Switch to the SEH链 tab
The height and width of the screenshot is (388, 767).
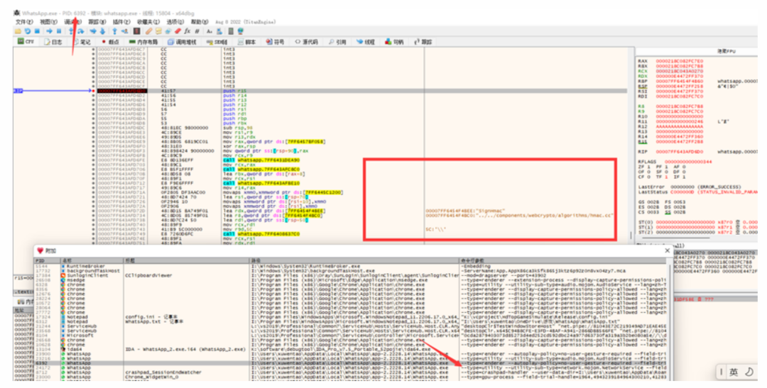click(x=217, y=42)
